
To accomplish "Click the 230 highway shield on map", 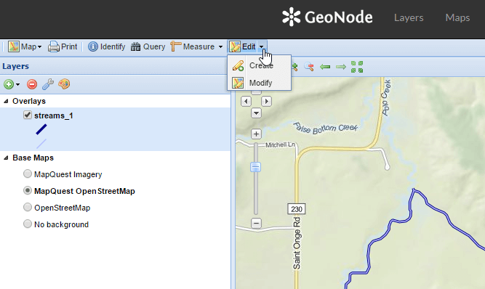I will click(297, 209).
